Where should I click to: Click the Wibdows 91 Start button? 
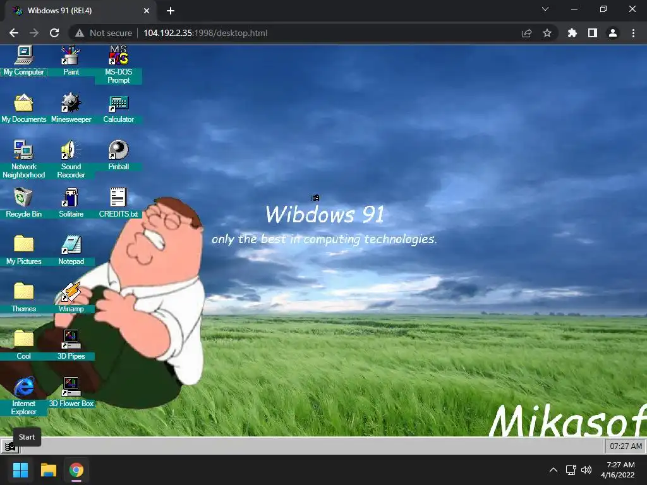[x=10, y=446]
